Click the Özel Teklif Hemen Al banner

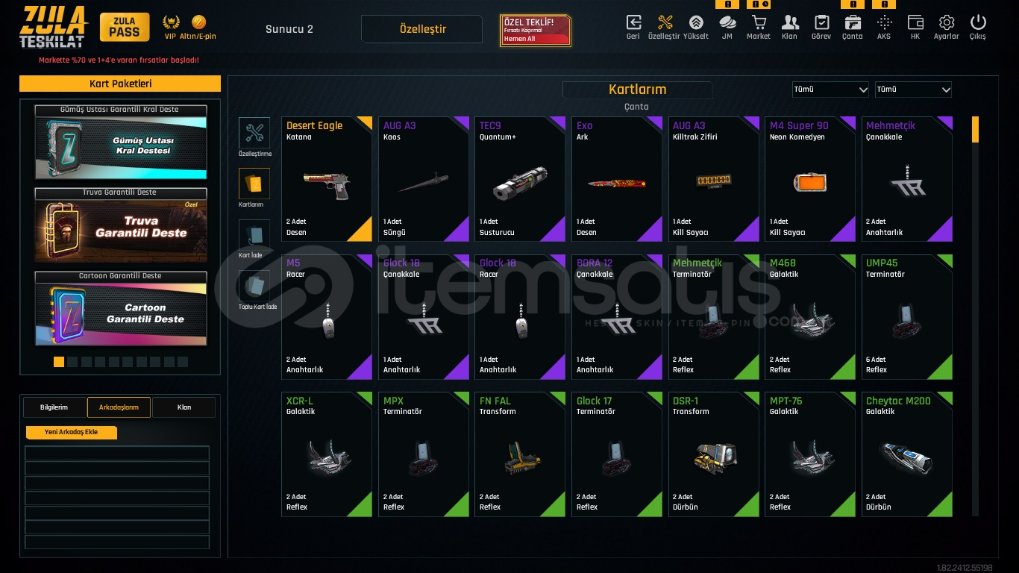pyautogui.click(x=536, y=31)
